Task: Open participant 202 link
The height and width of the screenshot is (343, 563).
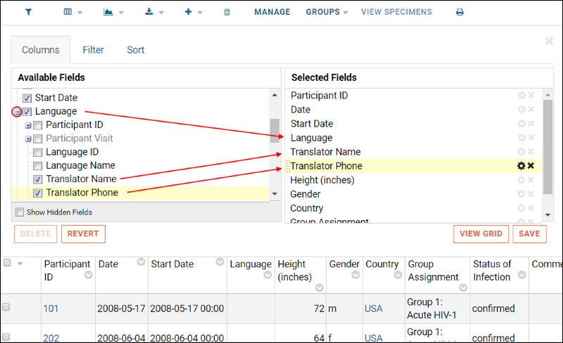Action: pyautogui.click(x=51, y=337)
